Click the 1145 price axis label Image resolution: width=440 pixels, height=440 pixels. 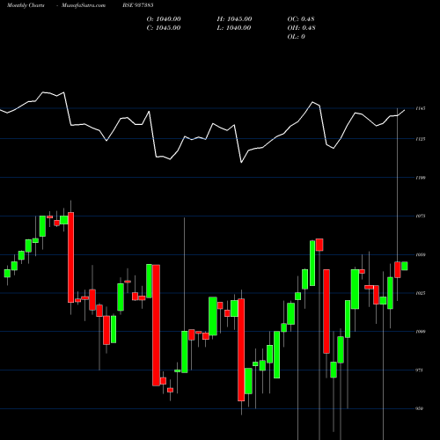(x=421, y=108)
